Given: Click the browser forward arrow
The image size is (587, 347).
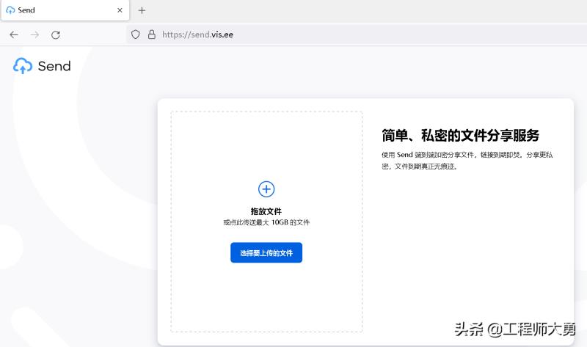Looking at the screenshot, I should (34, 34).
